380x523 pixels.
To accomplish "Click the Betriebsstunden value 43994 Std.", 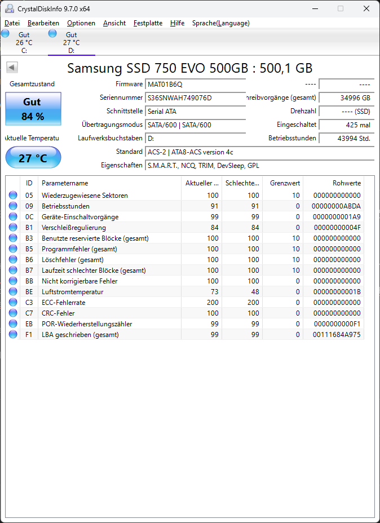I will (347, 139).
